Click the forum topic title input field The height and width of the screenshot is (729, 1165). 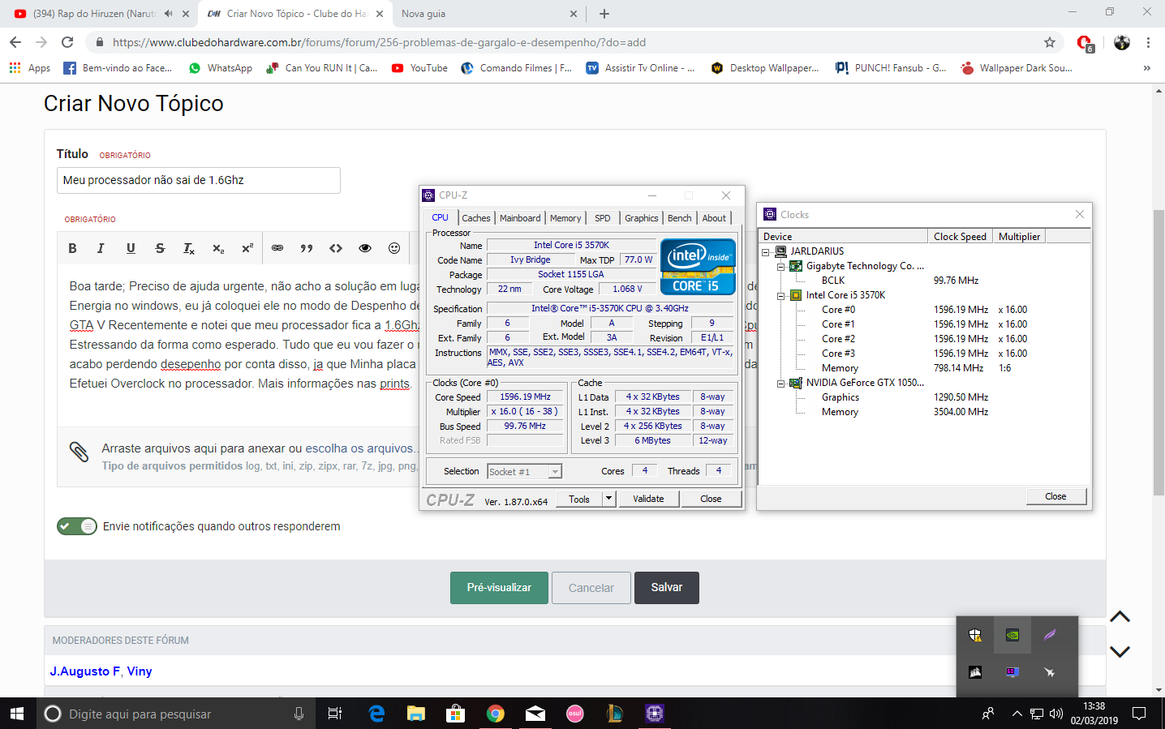pyautogui.click(x=199, y=180)
